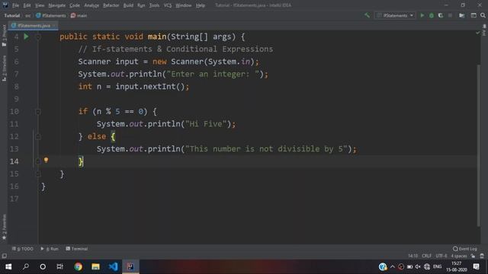Screen dimensions: 488x274
Task: Open the File menu
Action: coord(15,5)
